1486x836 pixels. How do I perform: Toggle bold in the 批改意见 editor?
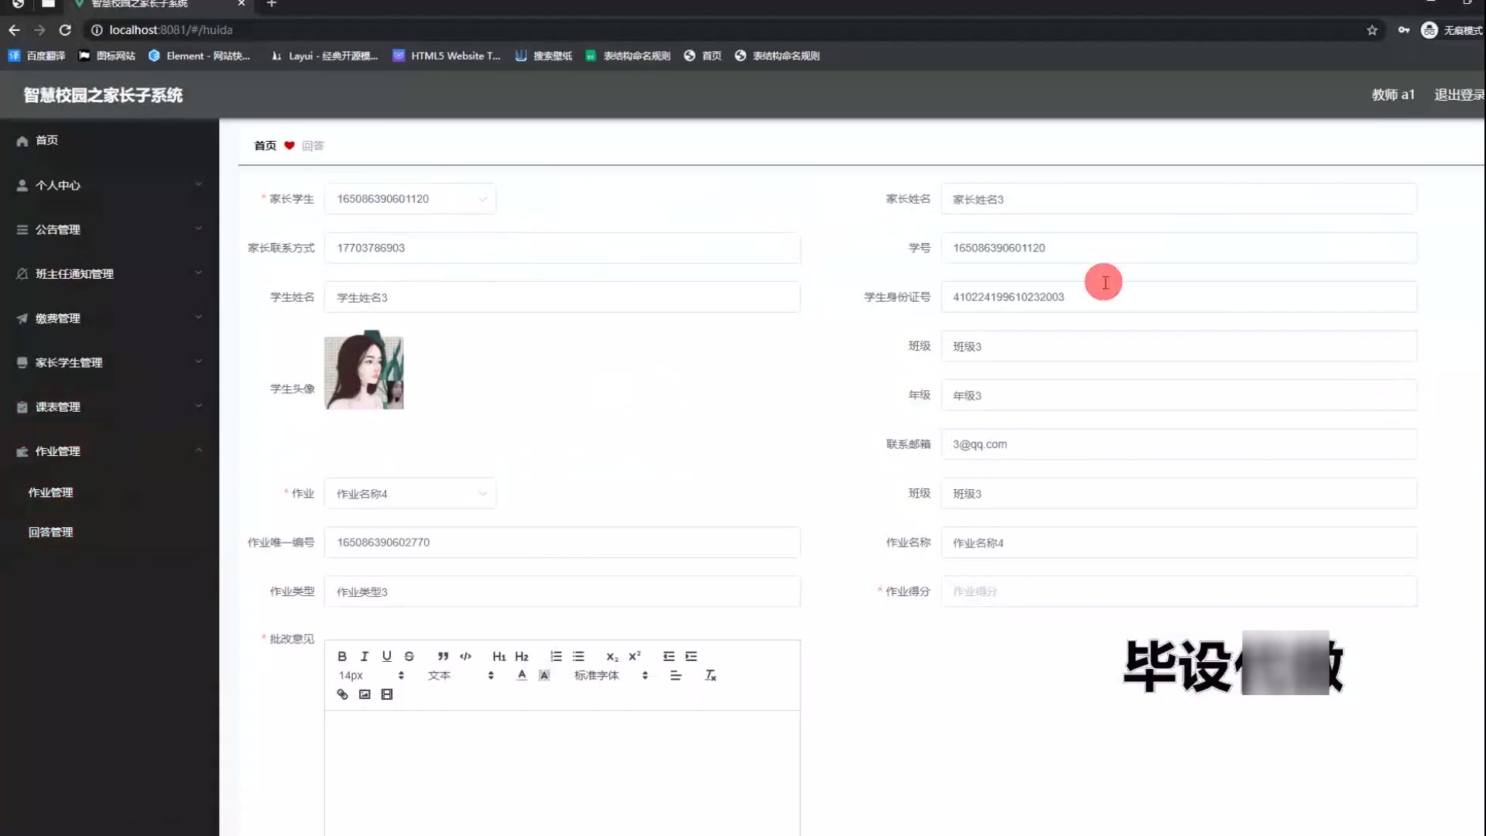coord(342,656)
